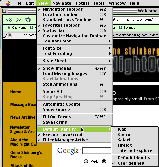Choose Stop Animations
Image resolution: width=159 pixels, height=167 pixels.
click(75, 84)
